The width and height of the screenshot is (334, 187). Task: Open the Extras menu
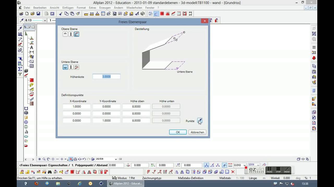pyautogui.click(x=92, y=8)
